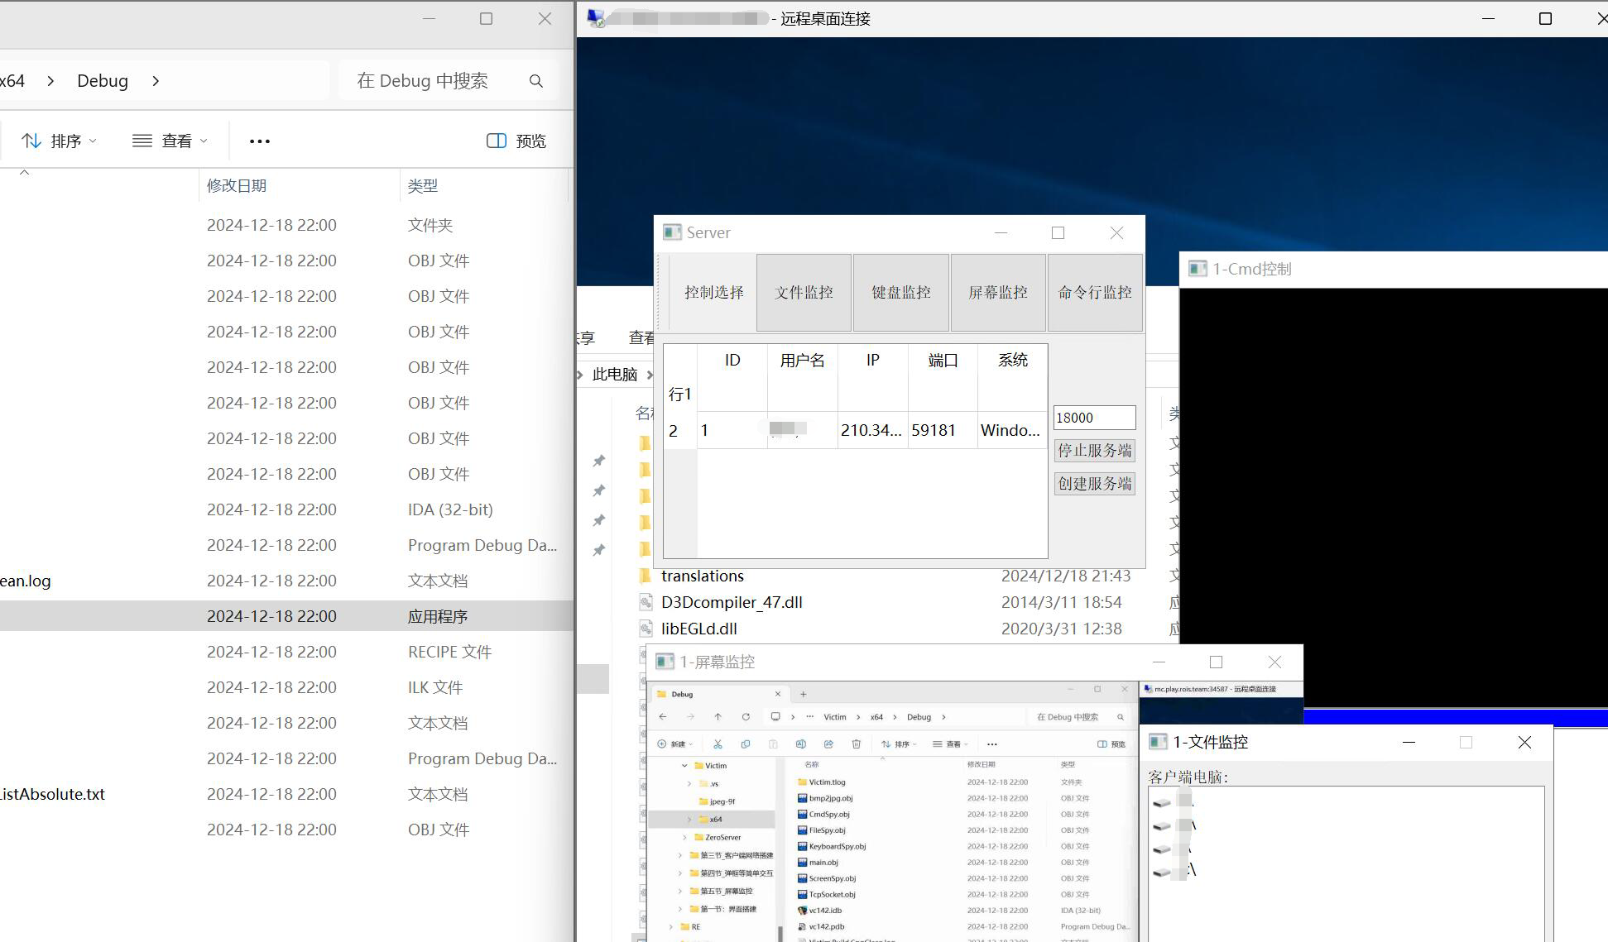Expand the ZeroServer tree node in 屏幕监控 view

(684, 837)
